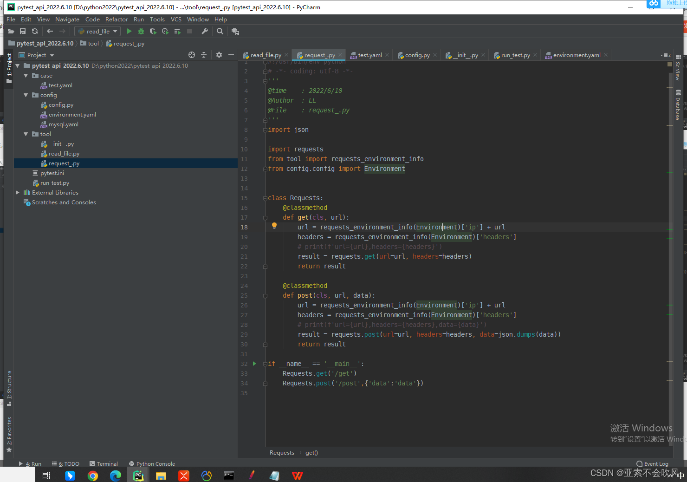The width and height of the screenshot is (687, 482).
Task: Click collapse all icon in Project panel
Action: pos(203,55)
